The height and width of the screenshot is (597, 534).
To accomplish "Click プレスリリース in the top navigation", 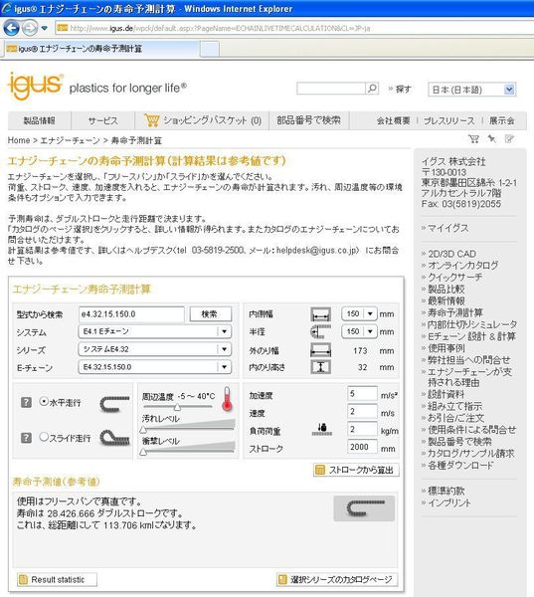I will pyautogui.click(x=449, y=120).
